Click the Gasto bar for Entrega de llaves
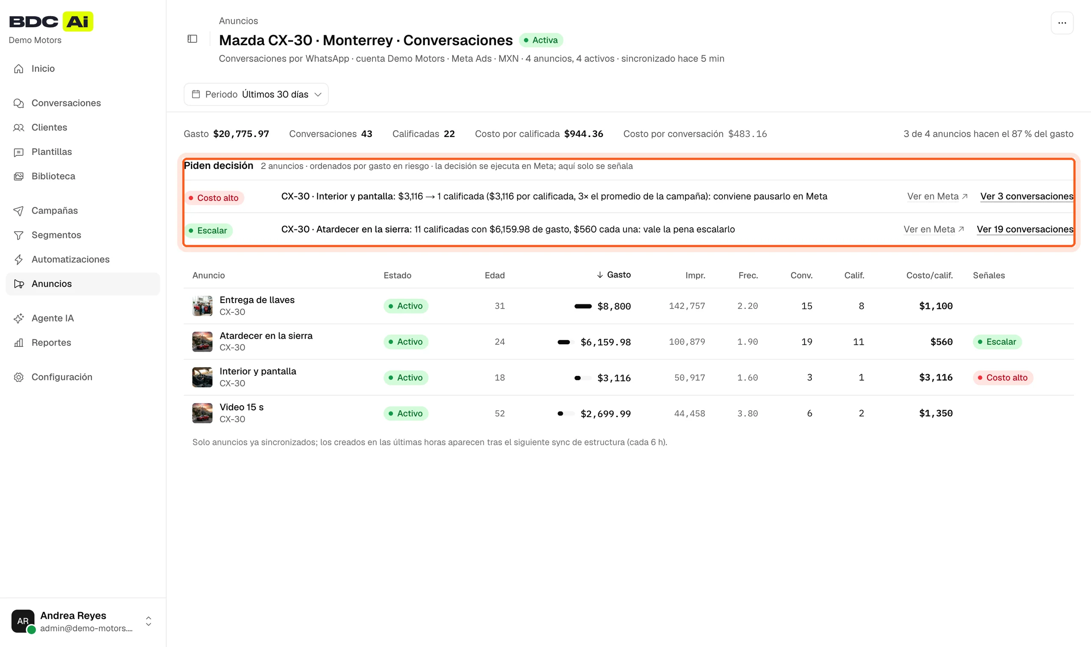1091x647 pixels. (583, 306)
